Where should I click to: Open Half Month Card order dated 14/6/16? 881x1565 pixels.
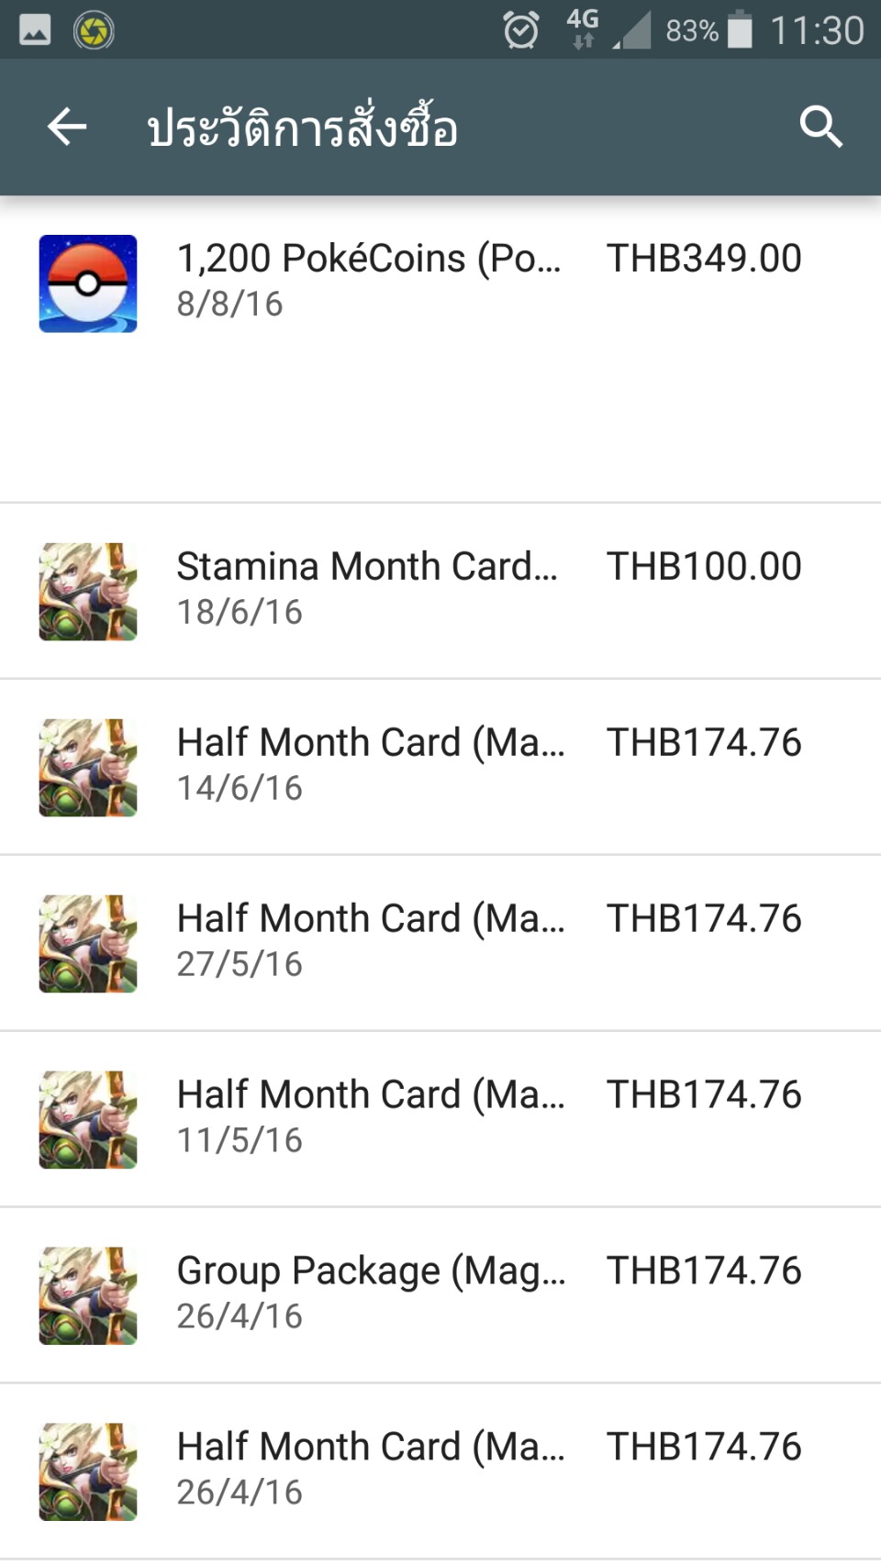click(x=440, y=768)
